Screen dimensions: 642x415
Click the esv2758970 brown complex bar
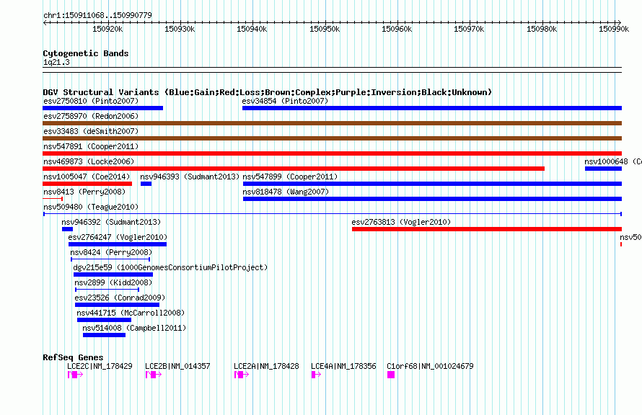coord(332,123)
